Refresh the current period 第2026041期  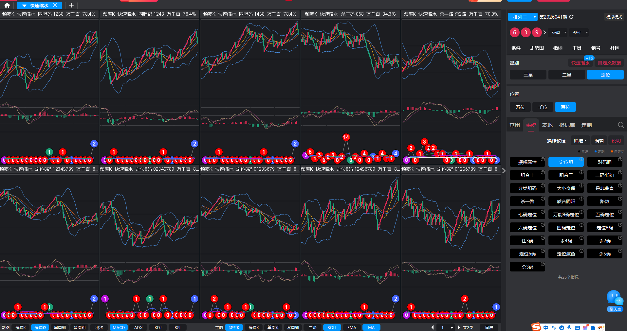(571, 17)
